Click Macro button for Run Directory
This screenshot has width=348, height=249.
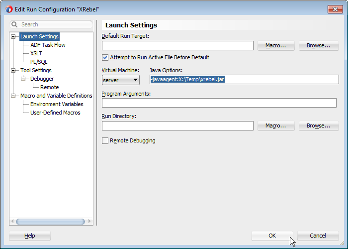coord(276,126)
